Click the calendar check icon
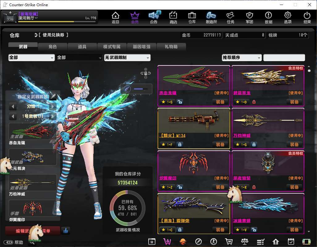Viewport: 317px width, 247px height. click(x=291, y=241)
